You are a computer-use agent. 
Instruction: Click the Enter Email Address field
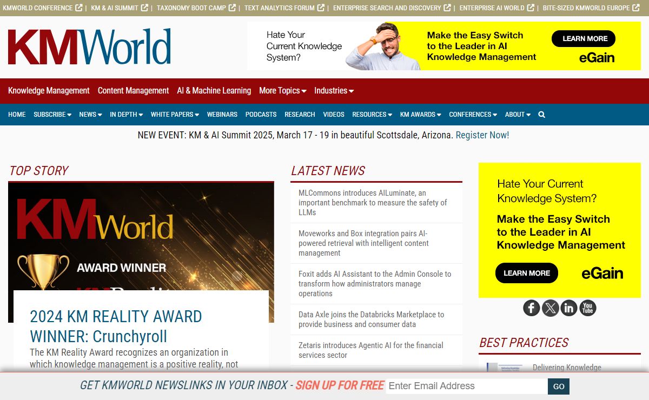coord(466,386)
